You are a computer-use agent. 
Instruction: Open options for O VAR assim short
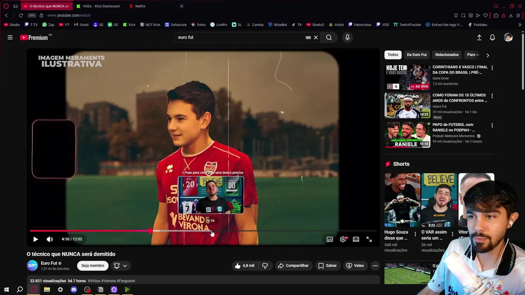click(452, 234)
